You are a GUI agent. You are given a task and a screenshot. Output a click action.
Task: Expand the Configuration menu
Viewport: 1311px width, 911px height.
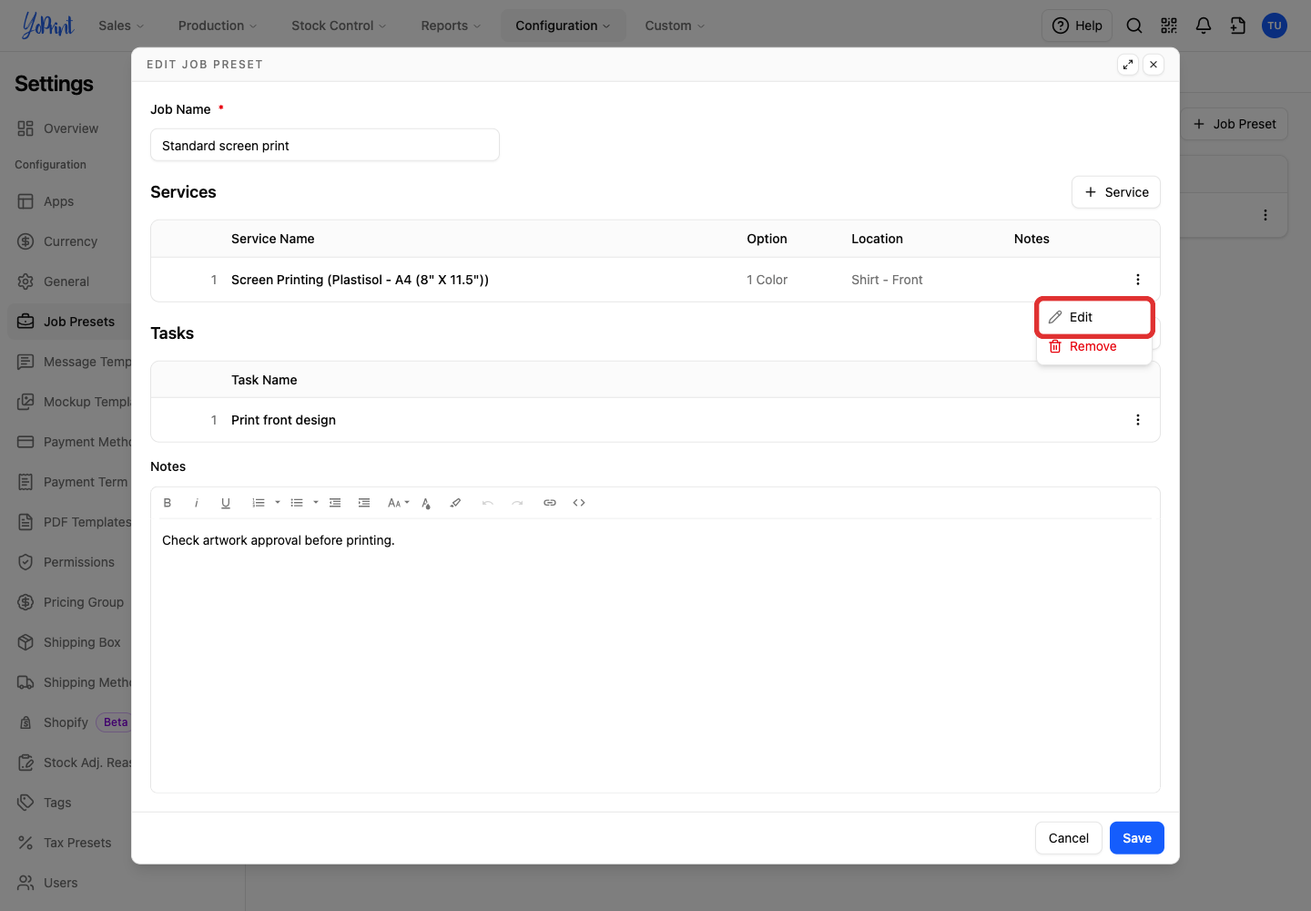click(x=563, y=26)
